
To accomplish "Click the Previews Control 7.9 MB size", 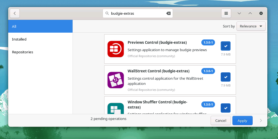I will tap(226, 54).
